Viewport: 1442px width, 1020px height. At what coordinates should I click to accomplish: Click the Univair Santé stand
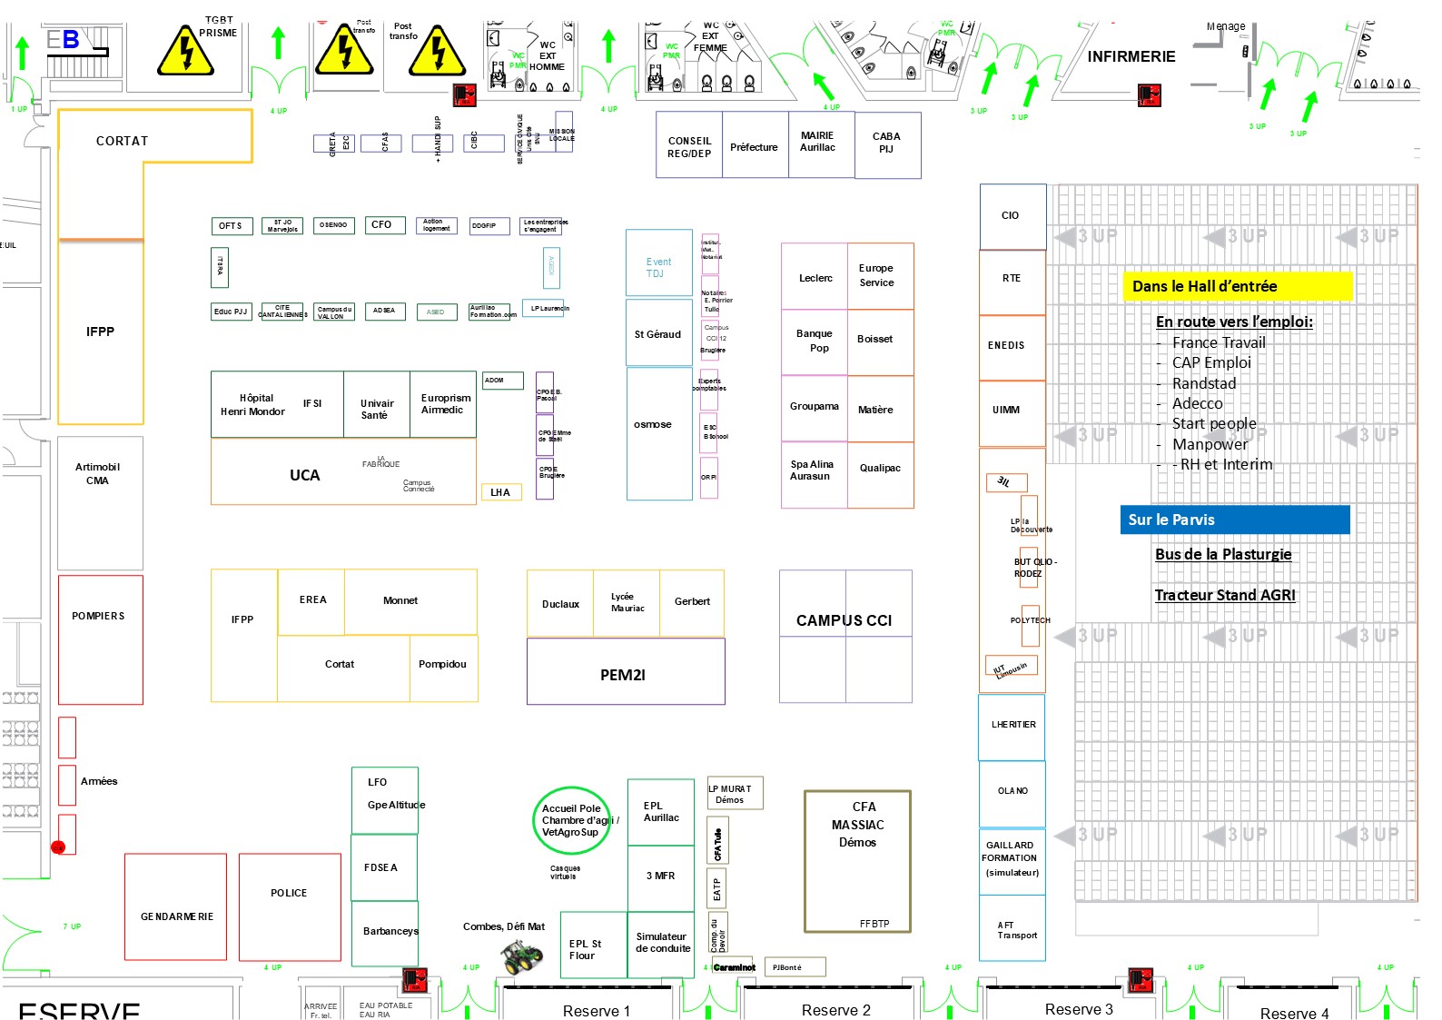click(x=376, y=404)
